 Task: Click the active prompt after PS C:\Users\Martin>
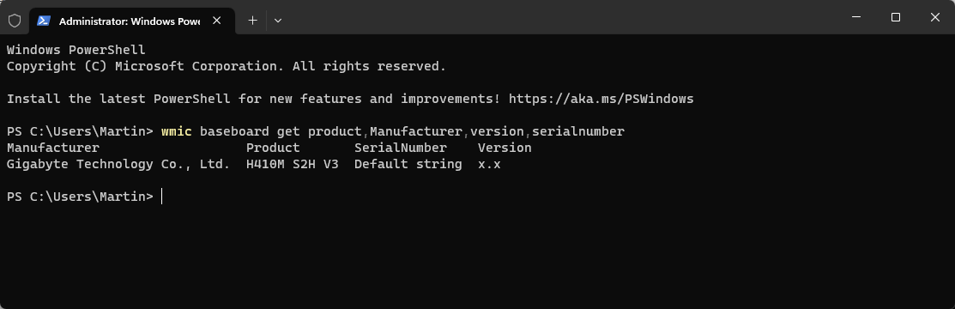click(162, 197)
